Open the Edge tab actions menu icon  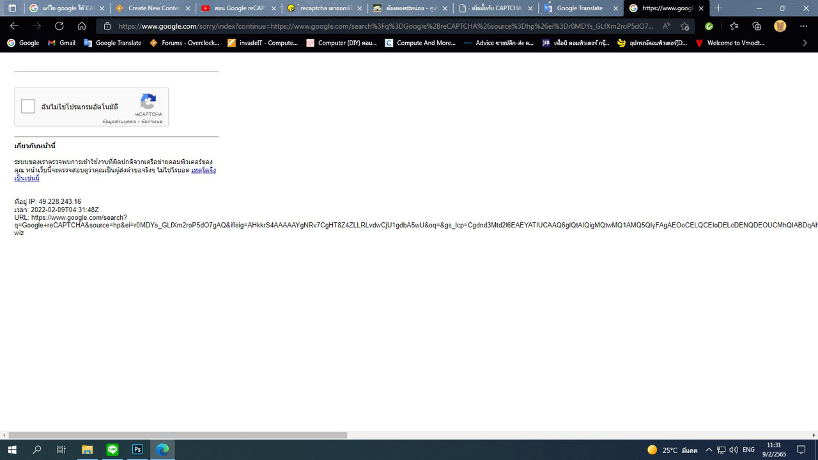coord(12,8)
